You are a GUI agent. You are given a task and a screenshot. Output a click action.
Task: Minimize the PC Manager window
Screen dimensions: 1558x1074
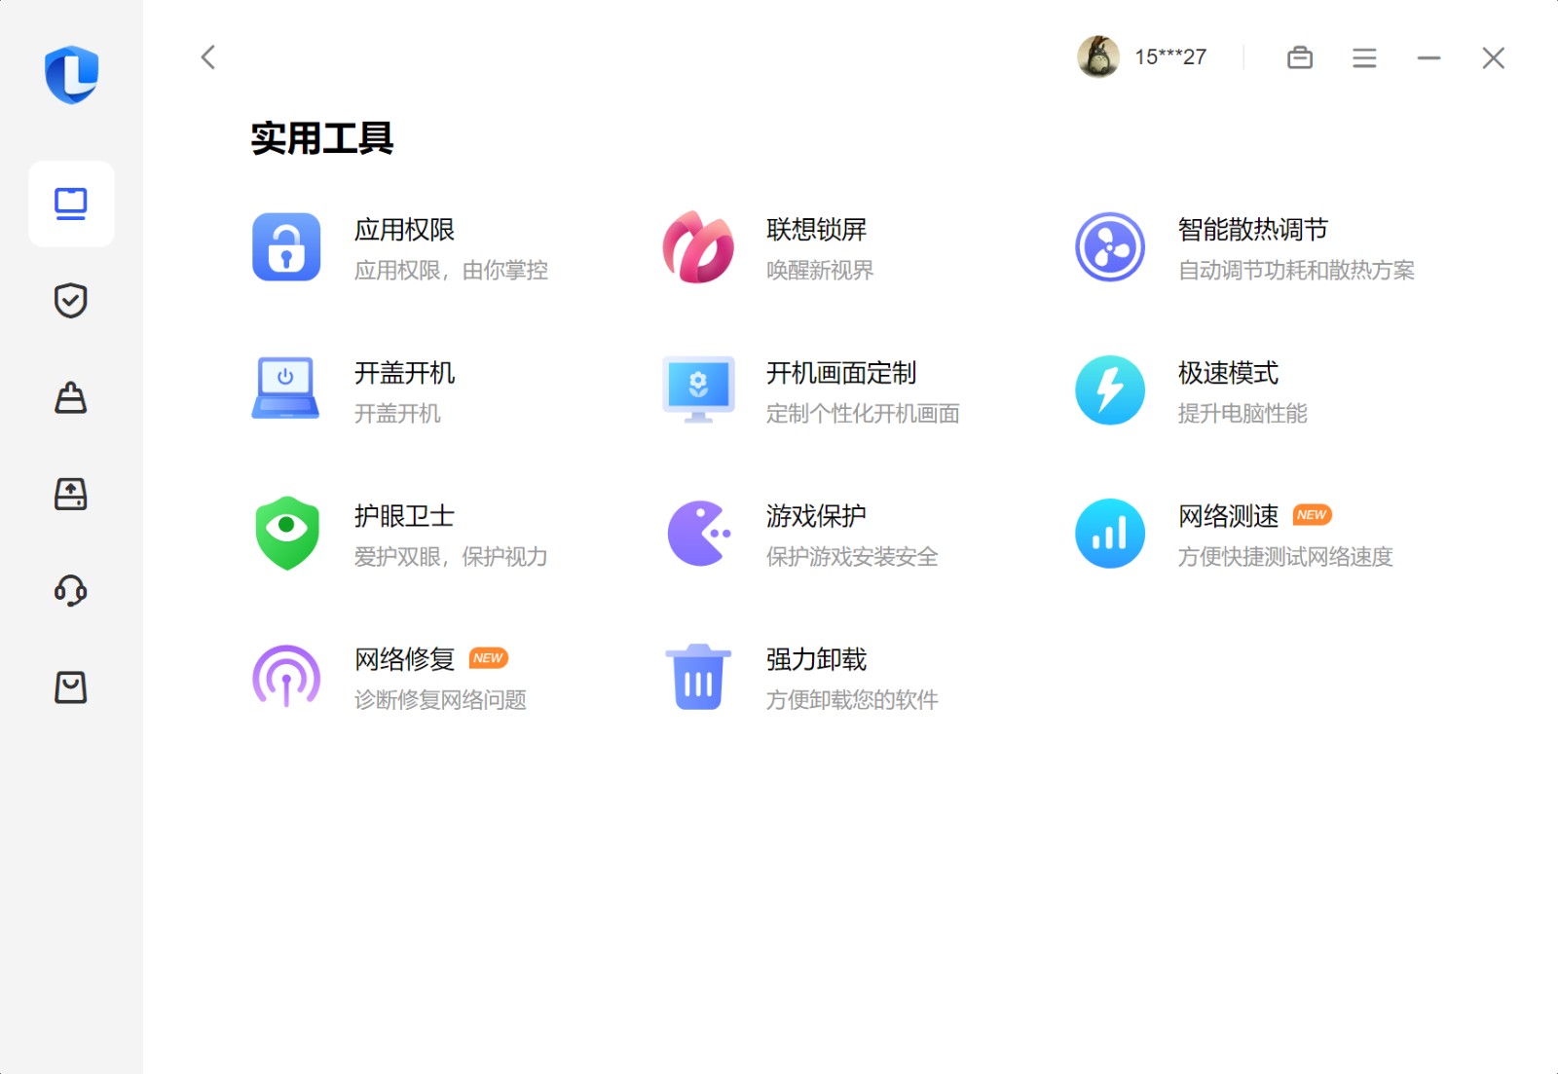(x=1428, y=57)
